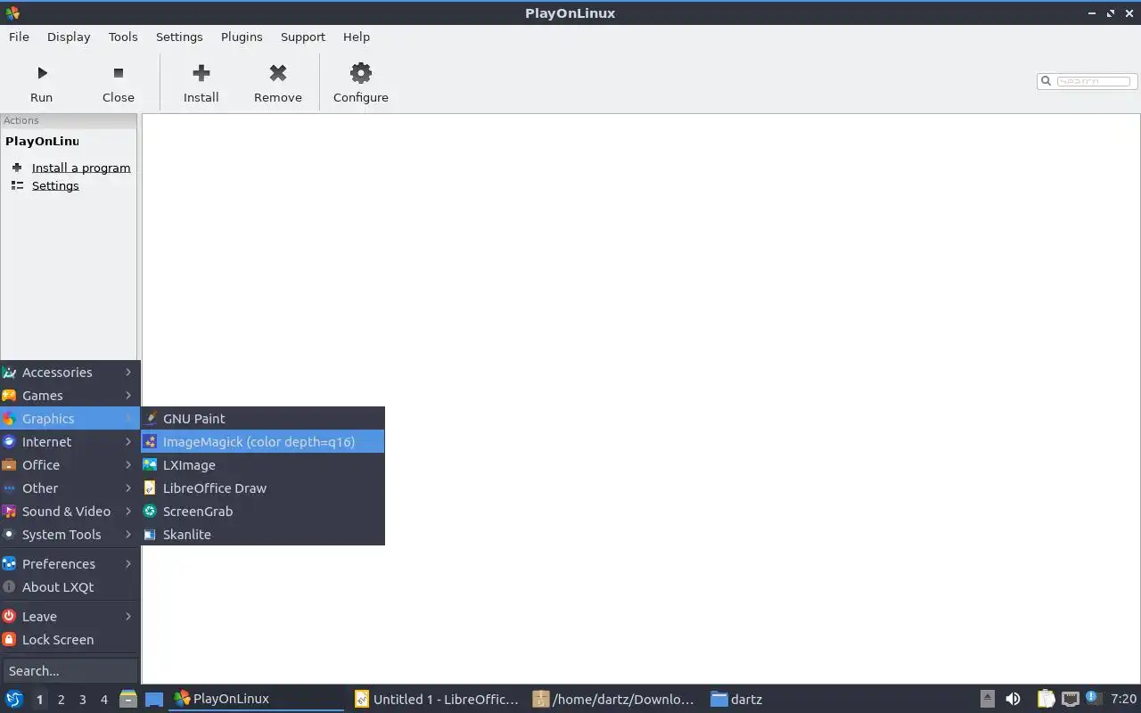
Task: Click the LibreOffice Draw document icon
Action: (151, 488)
